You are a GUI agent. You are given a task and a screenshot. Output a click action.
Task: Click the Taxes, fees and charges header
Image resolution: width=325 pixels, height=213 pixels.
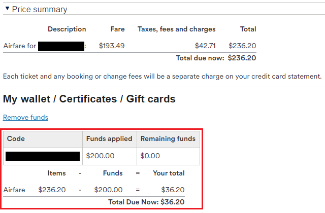coord(177,29)
